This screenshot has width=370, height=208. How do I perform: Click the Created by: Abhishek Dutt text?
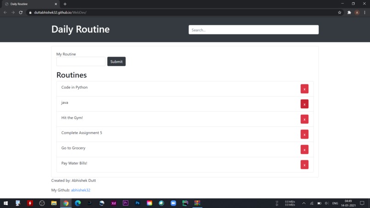(x=73, y=180)
